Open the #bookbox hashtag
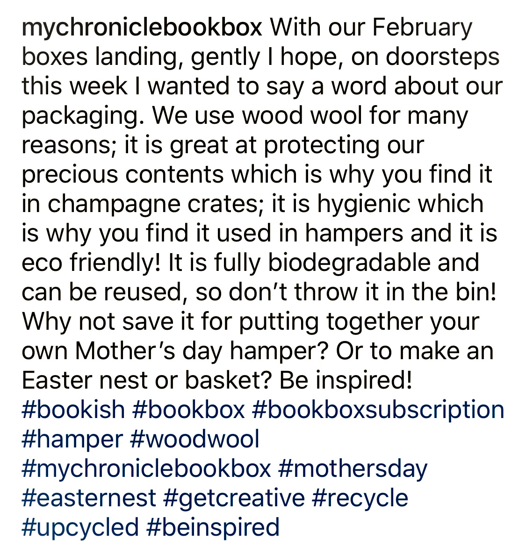 (x=188, y=410)
